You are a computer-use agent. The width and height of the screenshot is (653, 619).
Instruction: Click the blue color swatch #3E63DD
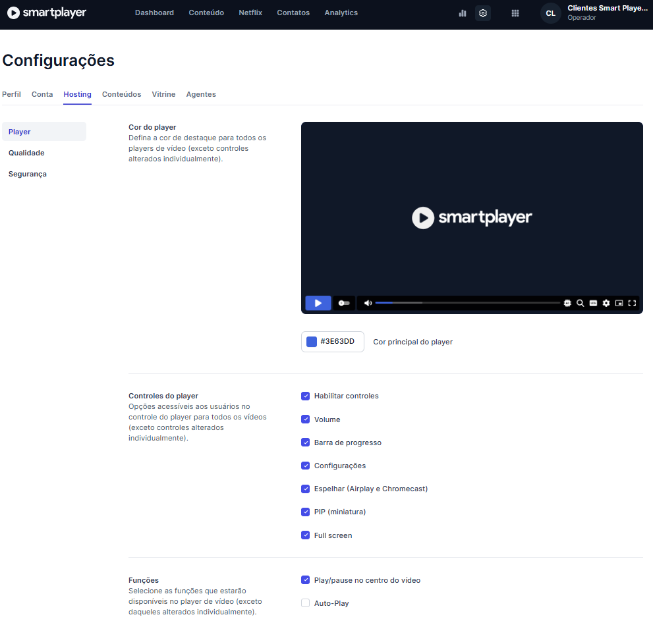(x=312, y=342)
